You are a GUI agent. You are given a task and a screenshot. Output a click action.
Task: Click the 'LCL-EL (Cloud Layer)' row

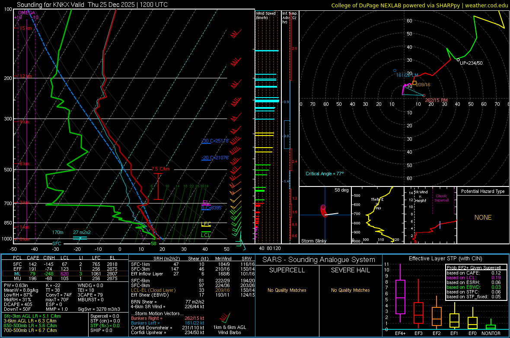[193, 290]
